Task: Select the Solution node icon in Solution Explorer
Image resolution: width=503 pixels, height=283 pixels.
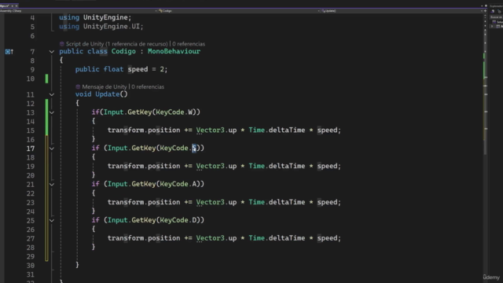Action: tap(494, 22)
